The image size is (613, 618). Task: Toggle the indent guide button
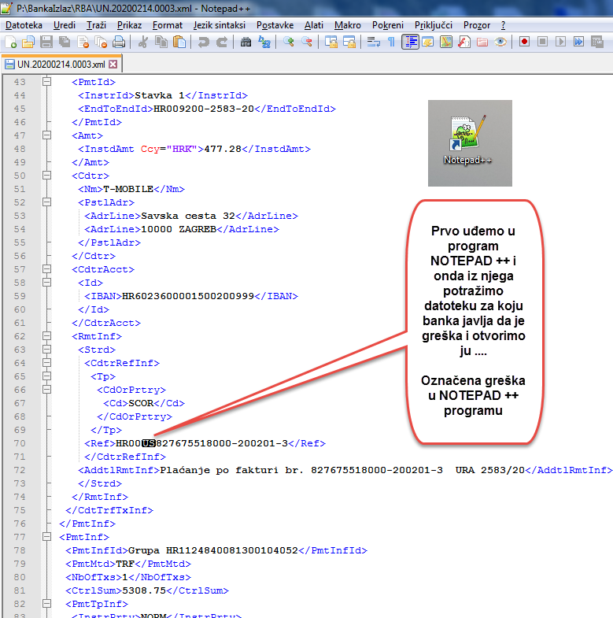[x=410, y=42]
